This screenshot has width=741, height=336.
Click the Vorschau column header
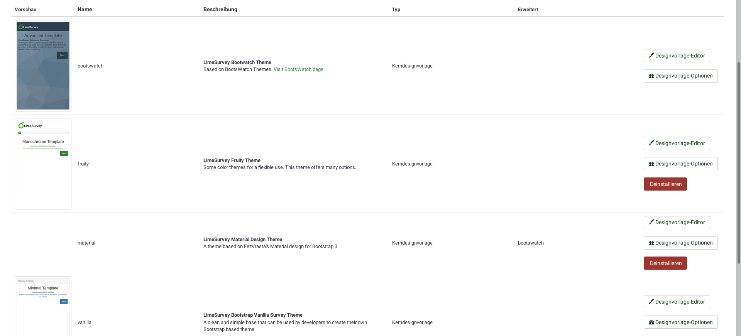[25, 9]
